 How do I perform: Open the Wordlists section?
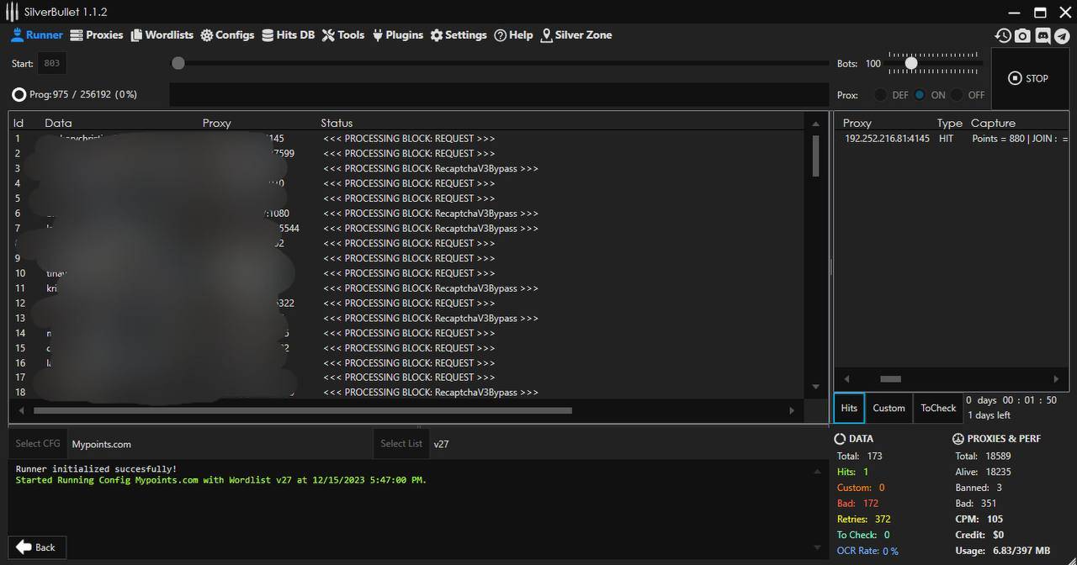point(162,35)
